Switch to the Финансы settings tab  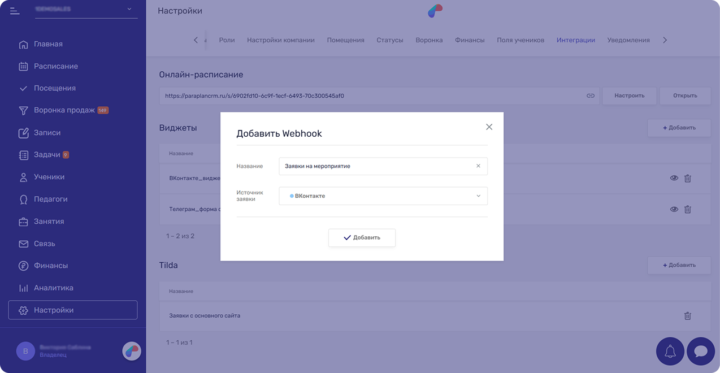click(x=470, y=40)
